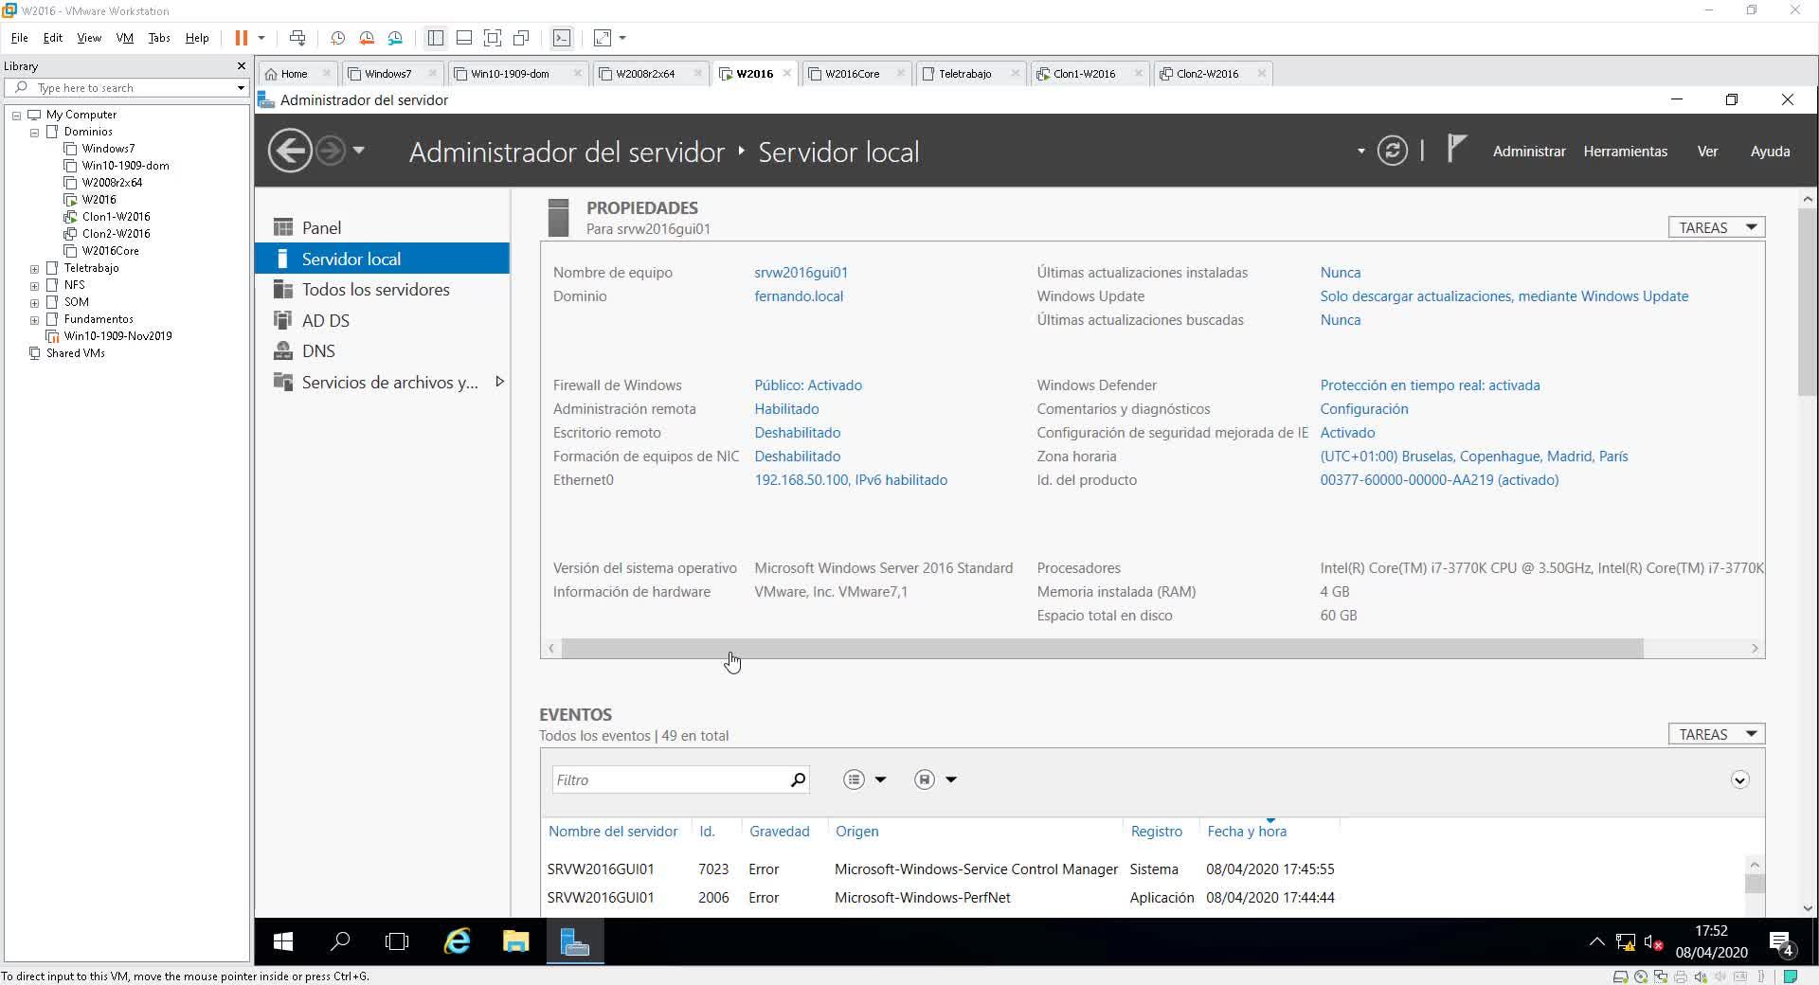Open Internet Explorer from the taskbar
This screenshot has width=1819, height=985.
click(458, 941)
